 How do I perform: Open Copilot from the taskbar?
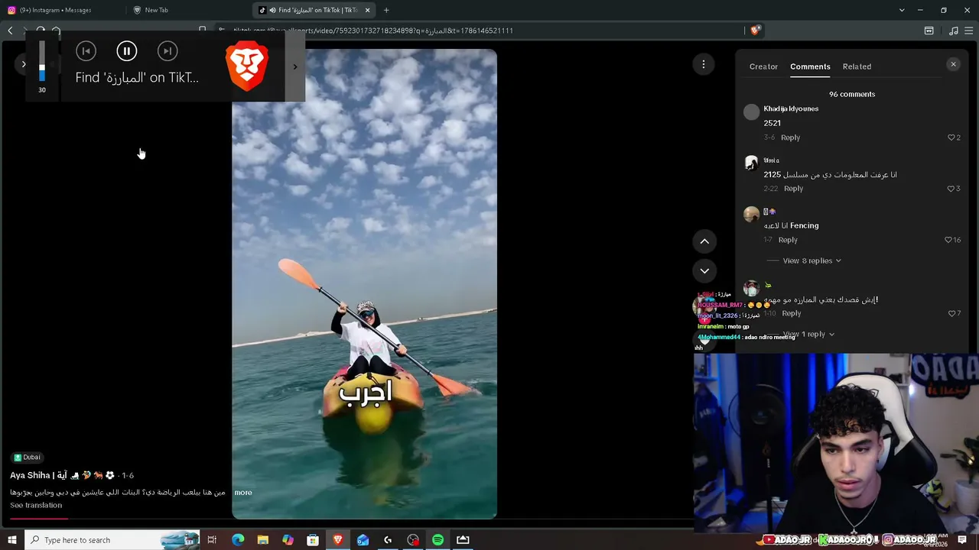[x=288, y=540]
